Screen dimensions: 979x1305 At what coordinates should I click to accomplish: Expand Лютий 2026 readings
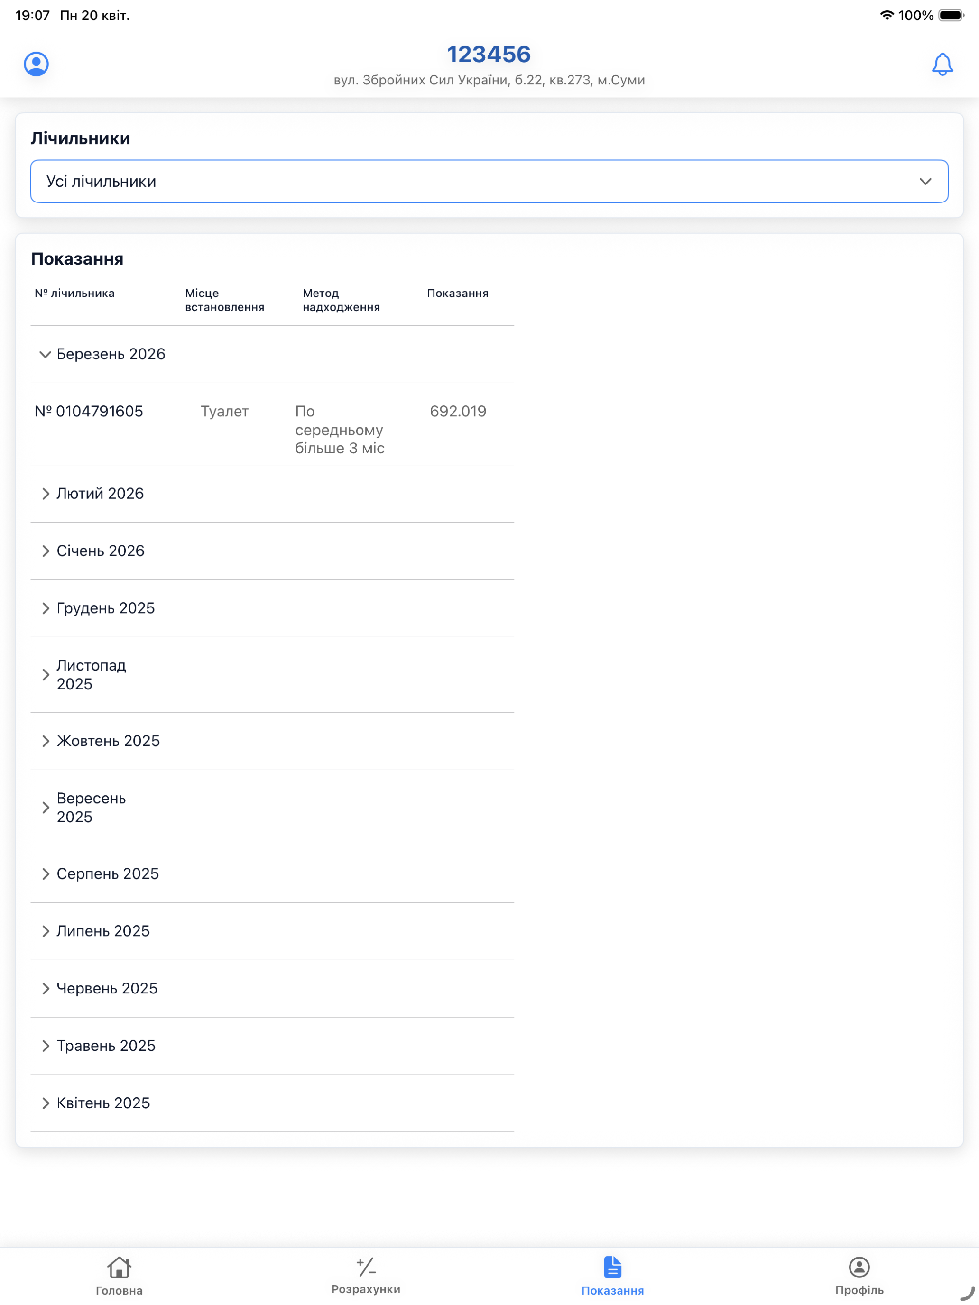pos(272,494)
